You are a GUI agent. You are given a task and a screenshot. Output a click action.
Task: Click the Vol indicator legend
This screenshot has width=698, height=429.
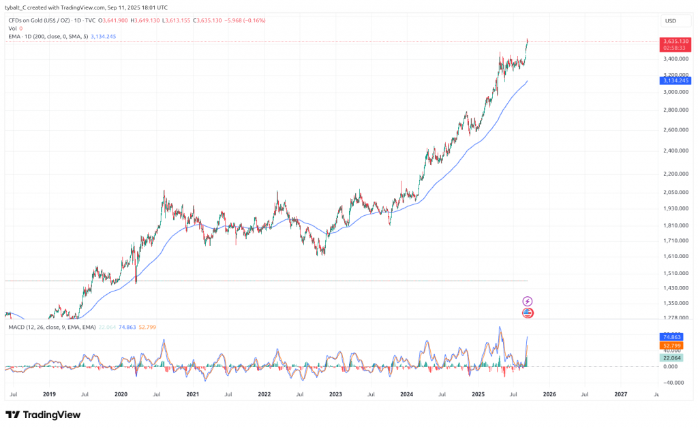point(12,29)
